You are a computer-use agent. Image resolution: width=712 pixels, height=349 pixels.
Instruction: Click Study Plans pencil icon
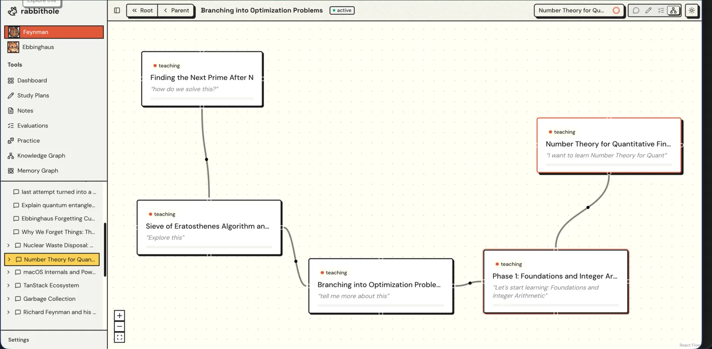[x=11, y=96]
